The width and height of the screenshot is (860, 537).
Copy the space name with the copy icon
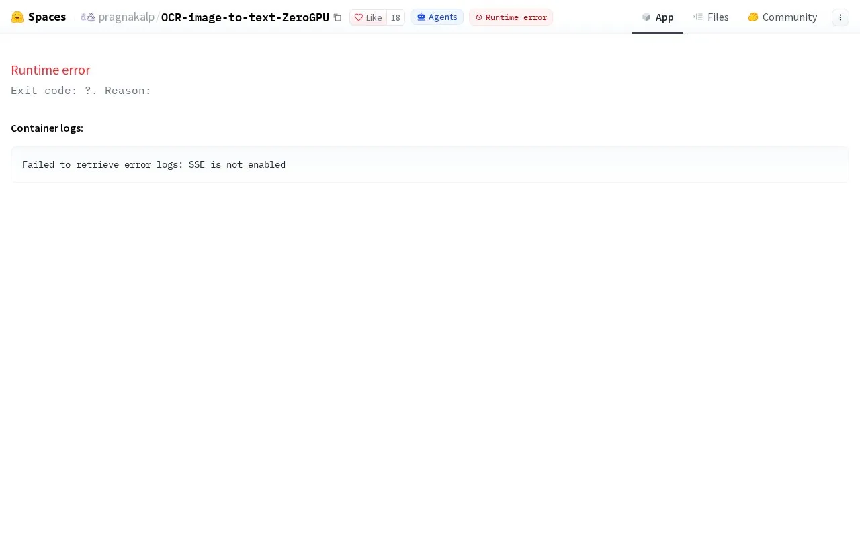(337, 17)
